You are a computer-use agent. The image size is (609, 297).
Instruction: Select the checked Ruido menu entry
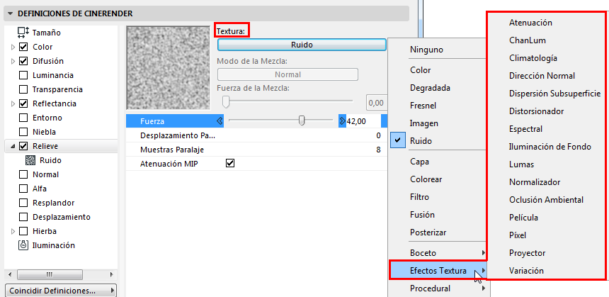421,141
